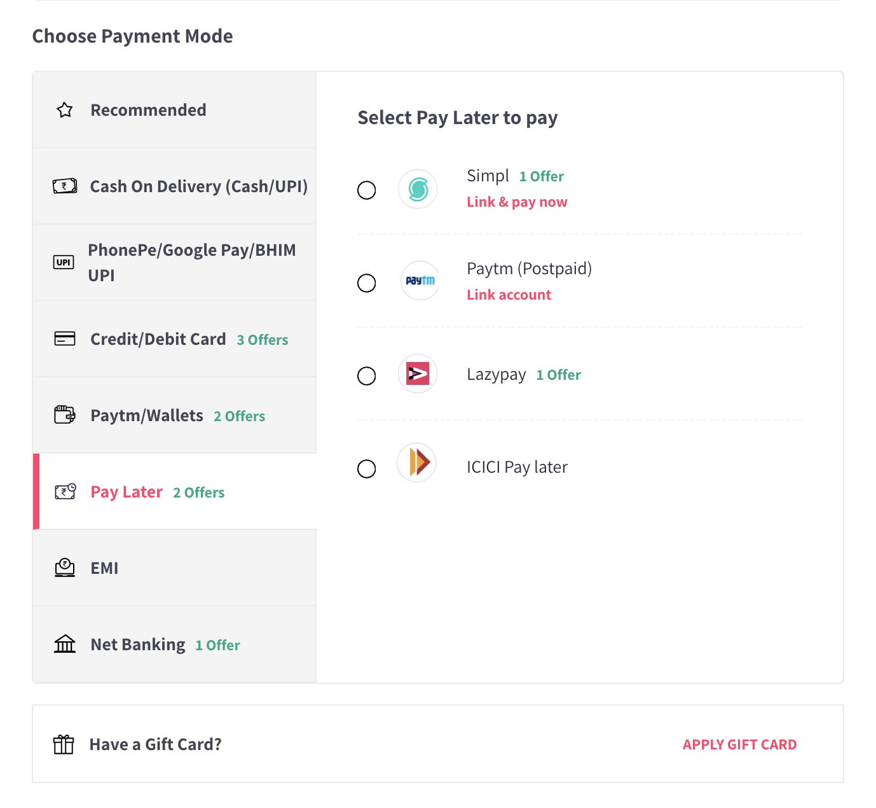Open Cash On Delivery payment mode
Viewport: 876px width, 808px height.
click(x=198, y=186)
